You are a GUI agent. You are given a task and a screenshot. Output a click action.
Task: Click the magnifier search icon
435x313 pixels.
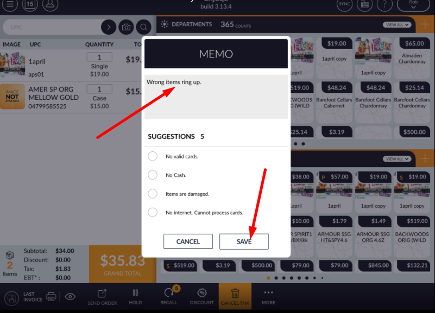pyautogui.click(x=143, y=27)
